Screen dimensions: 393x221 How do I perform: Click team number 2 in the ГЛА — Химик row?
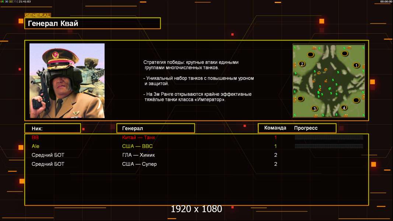point(276,155)
